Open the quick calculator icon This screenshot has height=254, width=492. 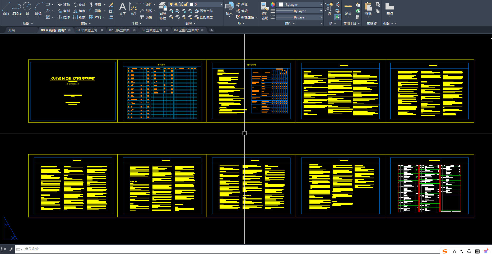coord(358,17)
